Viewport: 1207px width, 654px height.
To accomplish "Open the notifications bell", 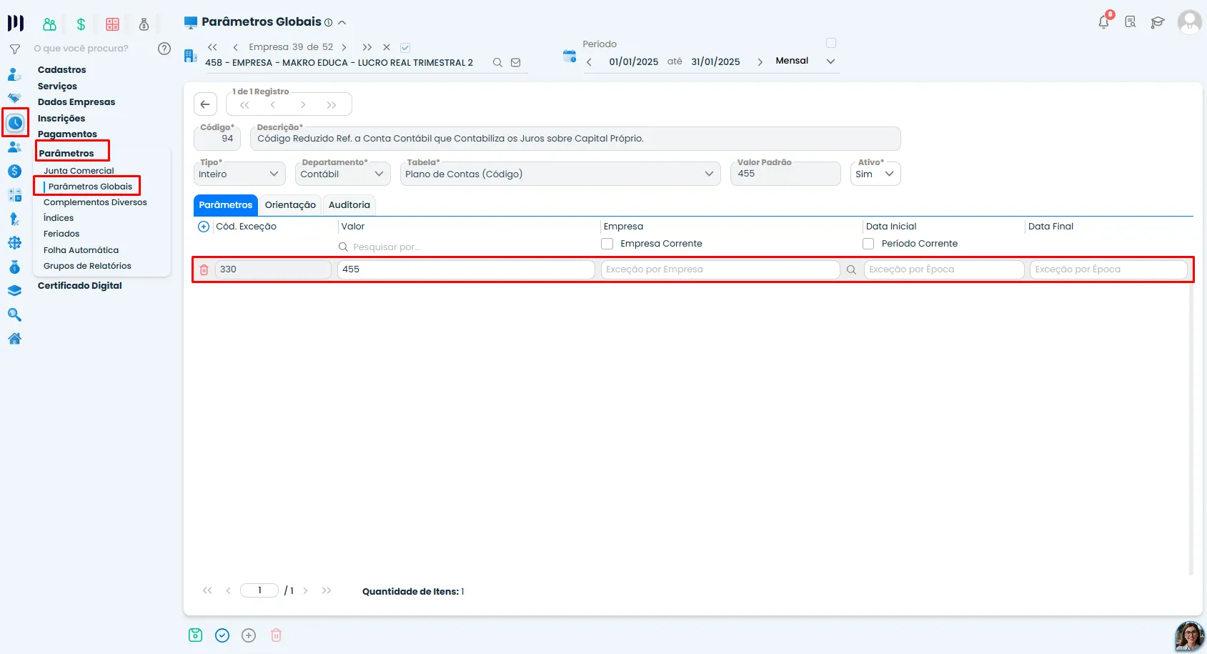I will (x=1104, y=22).
